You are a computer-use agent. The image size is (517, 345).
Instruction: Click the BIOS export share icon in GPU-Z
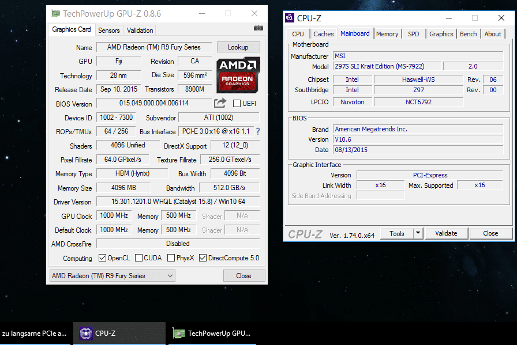tap(220, 103)
